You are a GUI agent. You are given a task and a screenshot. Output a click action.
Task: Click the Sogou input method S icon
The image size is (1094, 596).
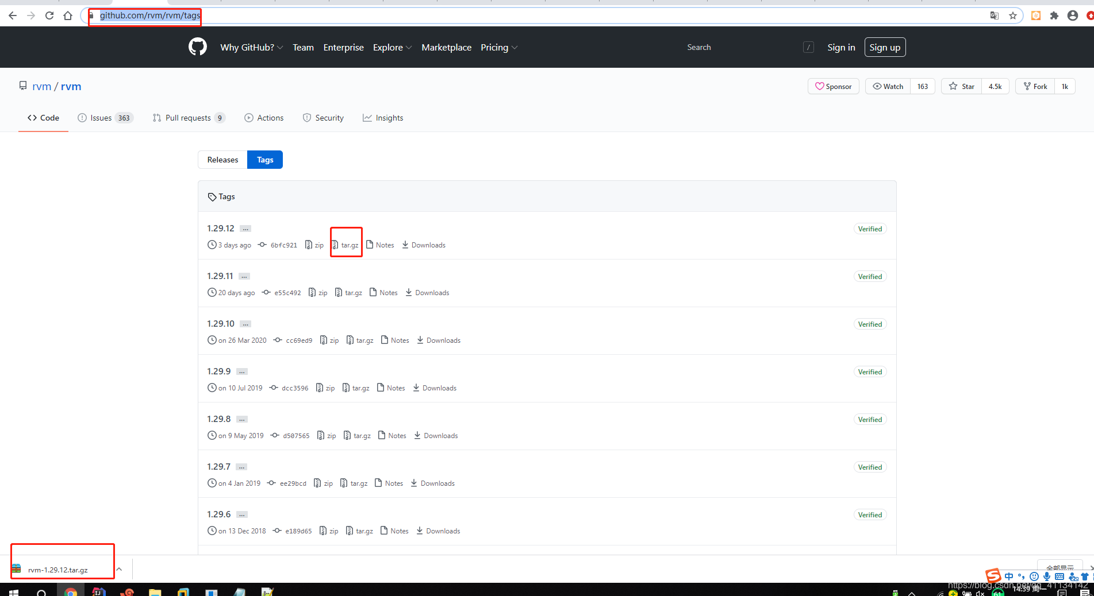click(x=993, y=575)
